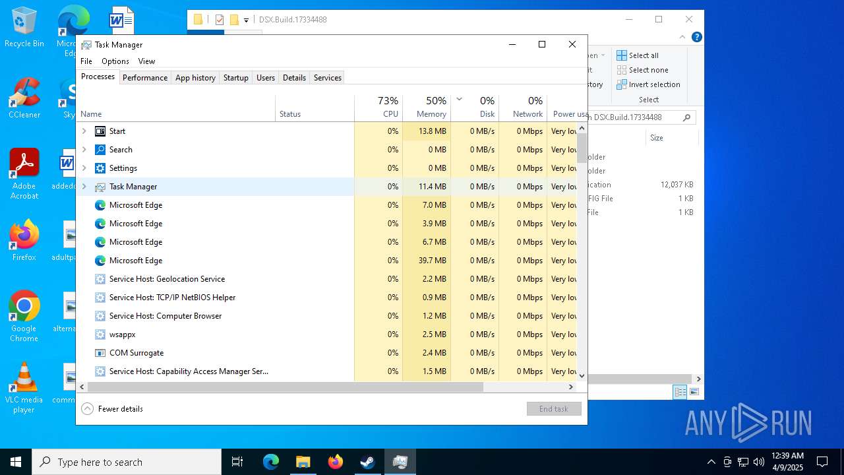This screenshot has height=475, width=844.
Task: Click the horizontal scrollbar in Task Manager
Action: click(286, 387)
